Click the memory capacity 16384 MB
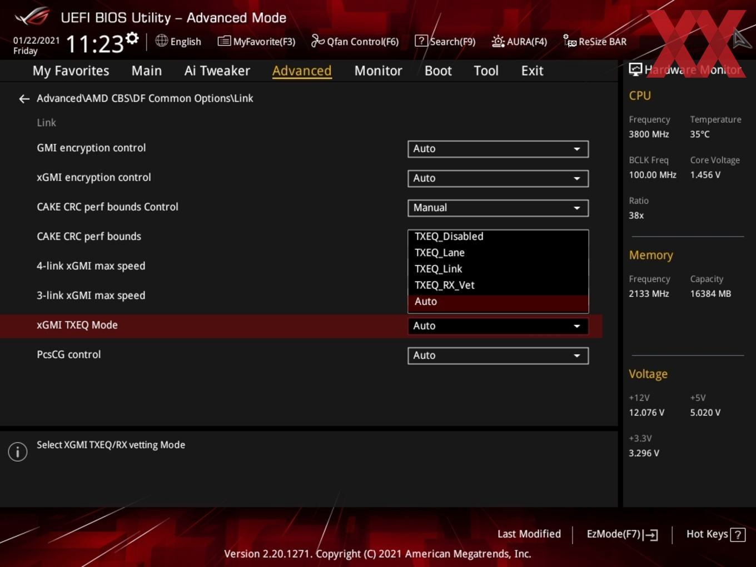Image resolution: width=756 pixels, height=567 pixels. pyautogui.click(x=710, y=294)
